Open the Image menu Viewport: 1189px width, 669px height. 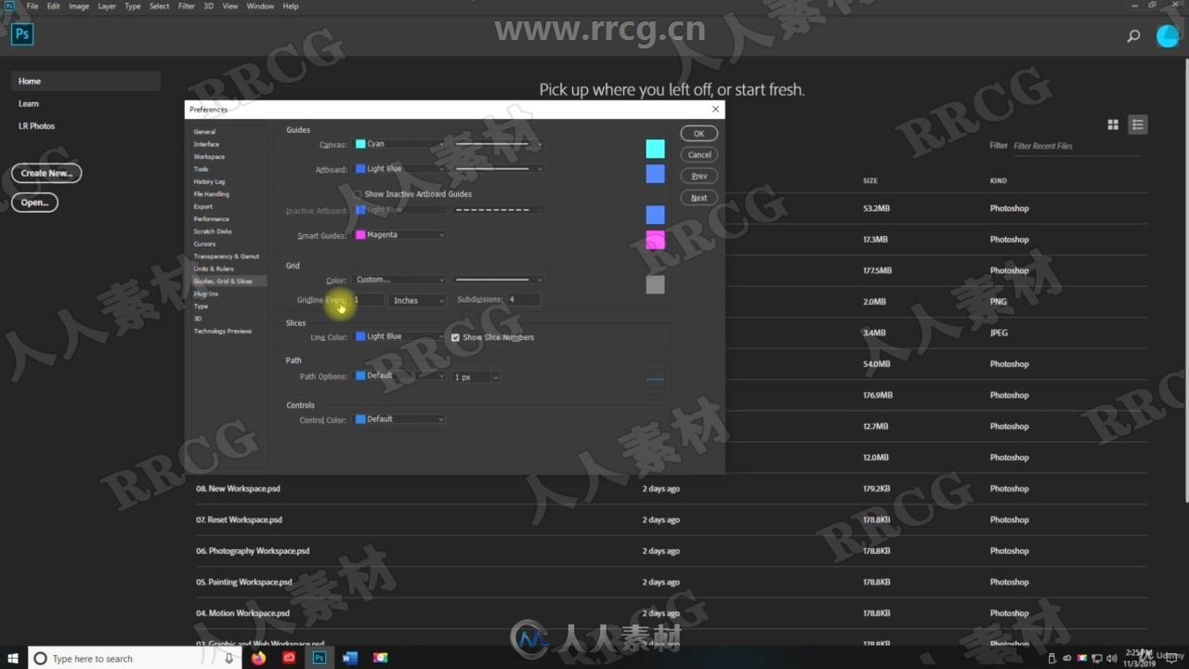(79, 6)
